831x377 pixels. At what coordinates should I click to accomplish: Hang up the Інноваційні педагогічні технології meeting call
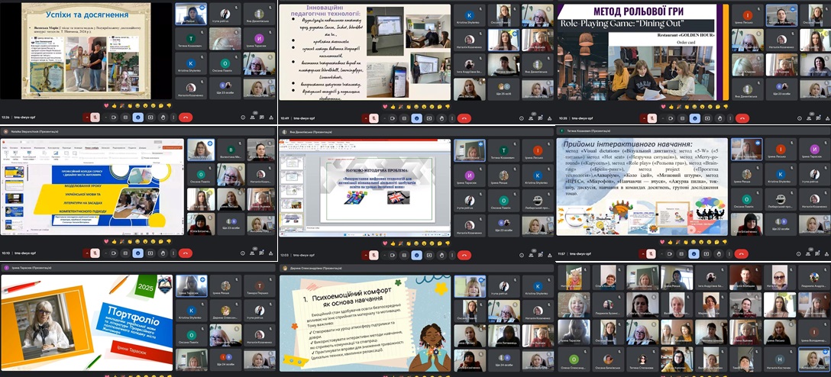tap(462, 118)
